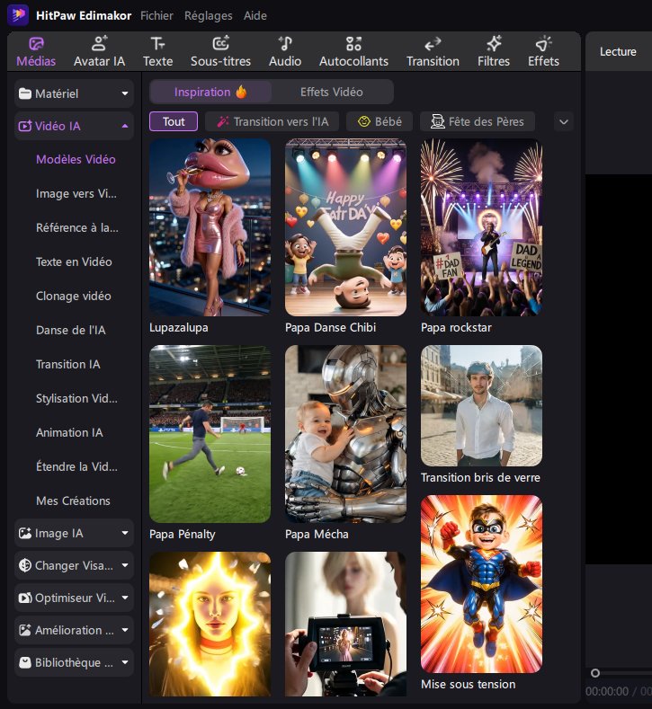Select the Papa Mécha thumbnail
This screenshot has height=709, width=652.
(x=345, y=434)
